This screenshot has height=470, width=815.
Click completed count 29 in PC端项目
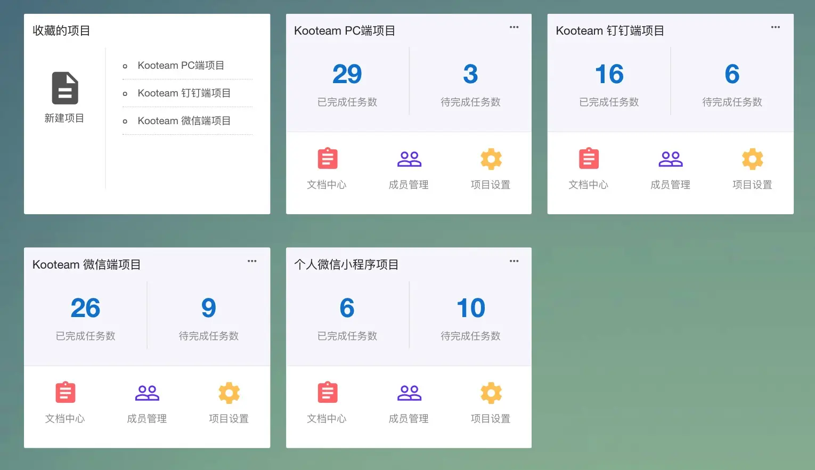click(x=347, y=74)
